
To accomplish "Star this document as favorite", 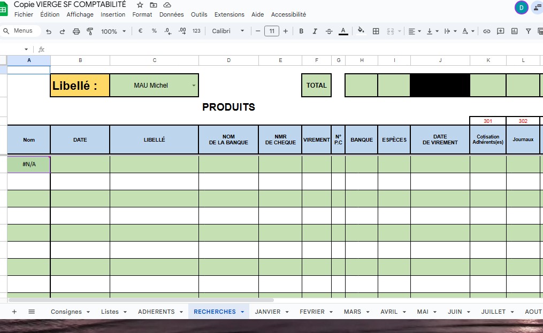I will coord(140,5).
